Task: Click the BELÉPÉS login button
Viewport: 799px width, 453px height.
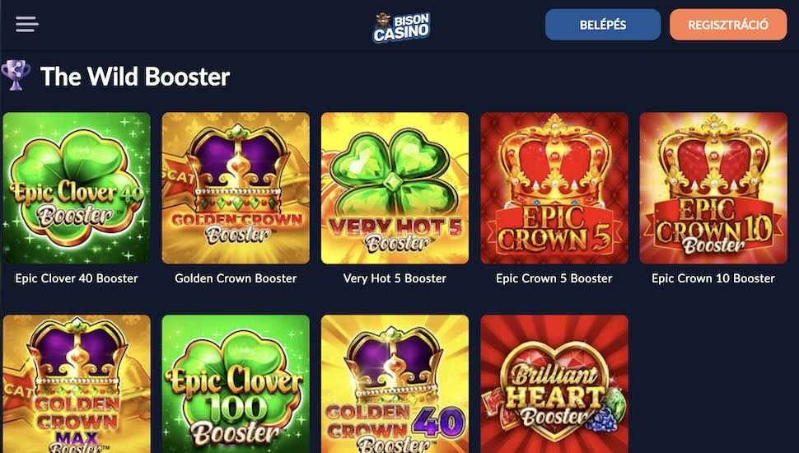Action: tap(603, 25)
